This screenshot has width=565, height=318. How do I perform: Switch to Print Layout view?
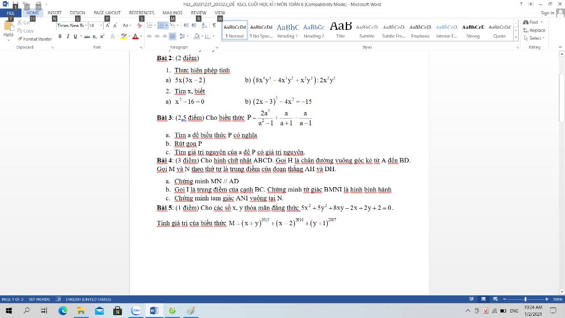(x=483, y=299)
